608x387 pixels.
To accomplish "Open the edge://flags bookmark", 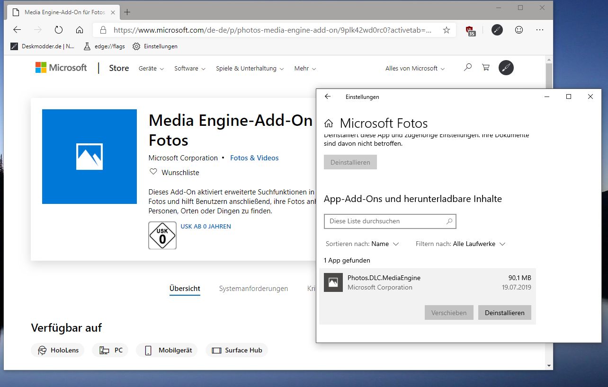I will (104, 46).
